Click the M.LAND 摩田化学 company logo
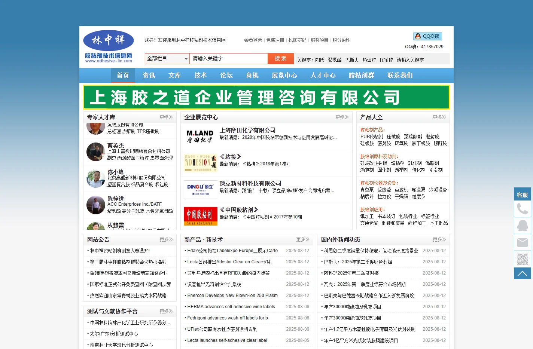The height and width of the screenshot is (349, 533). click(x=200, y=137)
